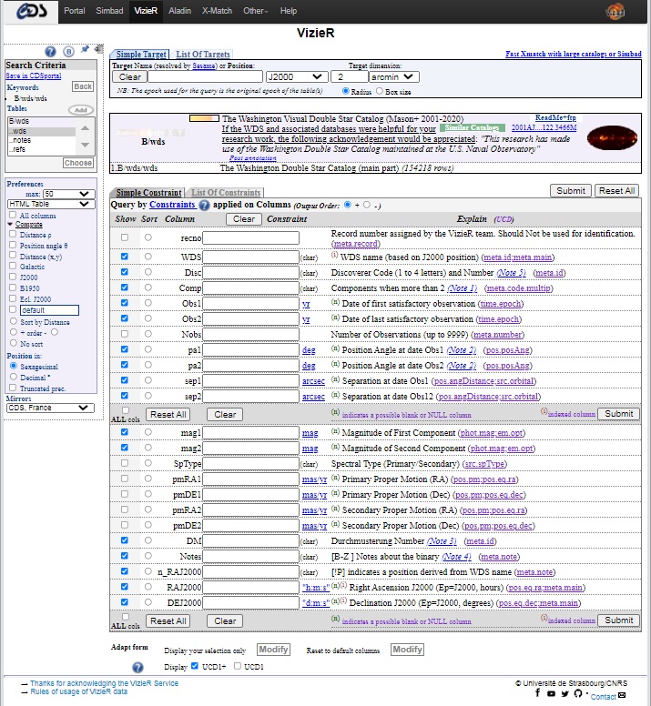Screen dimensions: 651x706
Task: Click the yellow popularity bar next to catalog title
Action: click(x=204, y=118)
